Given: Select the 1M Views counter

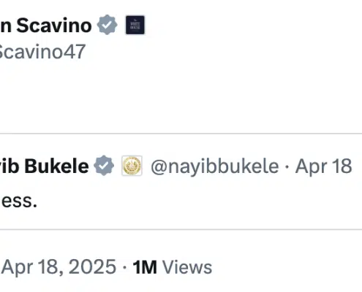Looking at the screenshot, I should click(x=173, y=267).
